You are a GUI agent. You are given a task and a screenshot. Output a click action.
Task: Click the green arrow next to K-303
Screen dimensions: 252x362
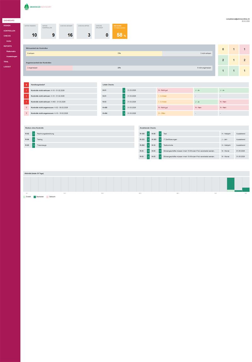point(160,139)
